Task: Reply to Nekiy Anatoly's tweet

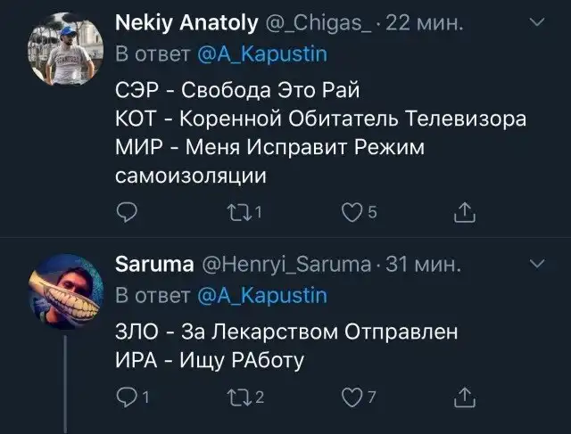Action: click(x=128, y=211)
